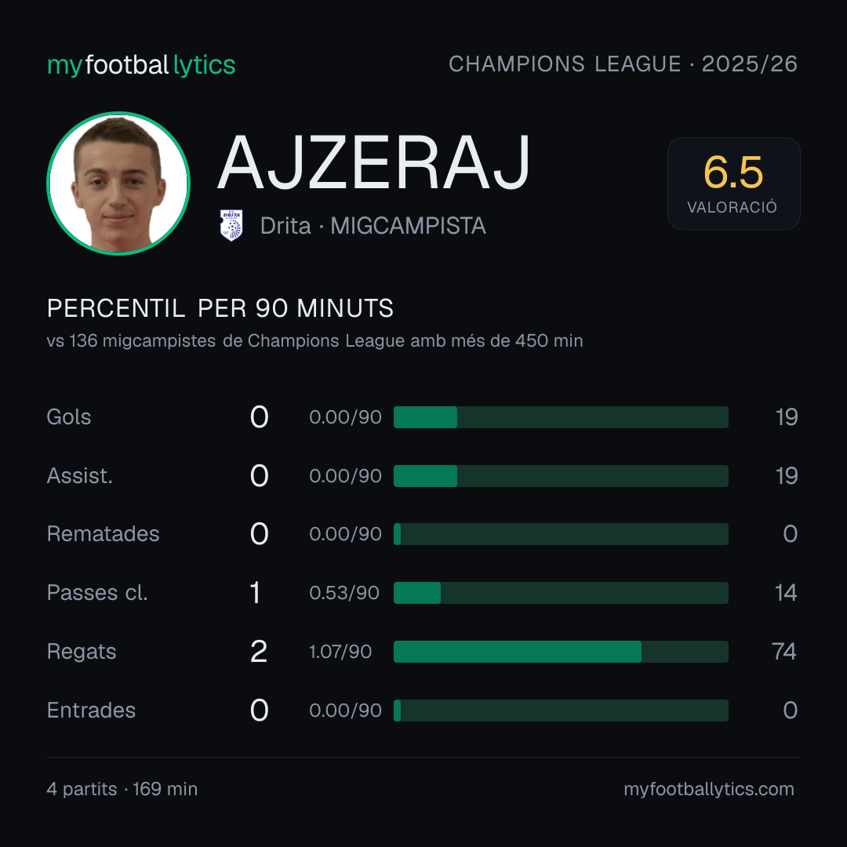Click the Regats percentile bar
This screenshot has width=847, height=847.
(x=561, y=652)
